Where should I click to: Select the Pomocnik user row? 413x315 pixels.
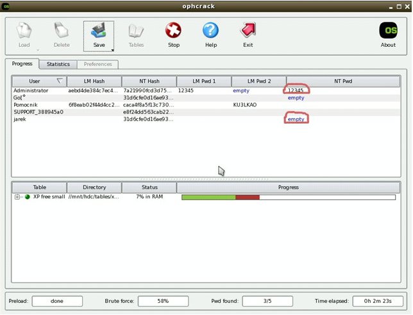206,105
